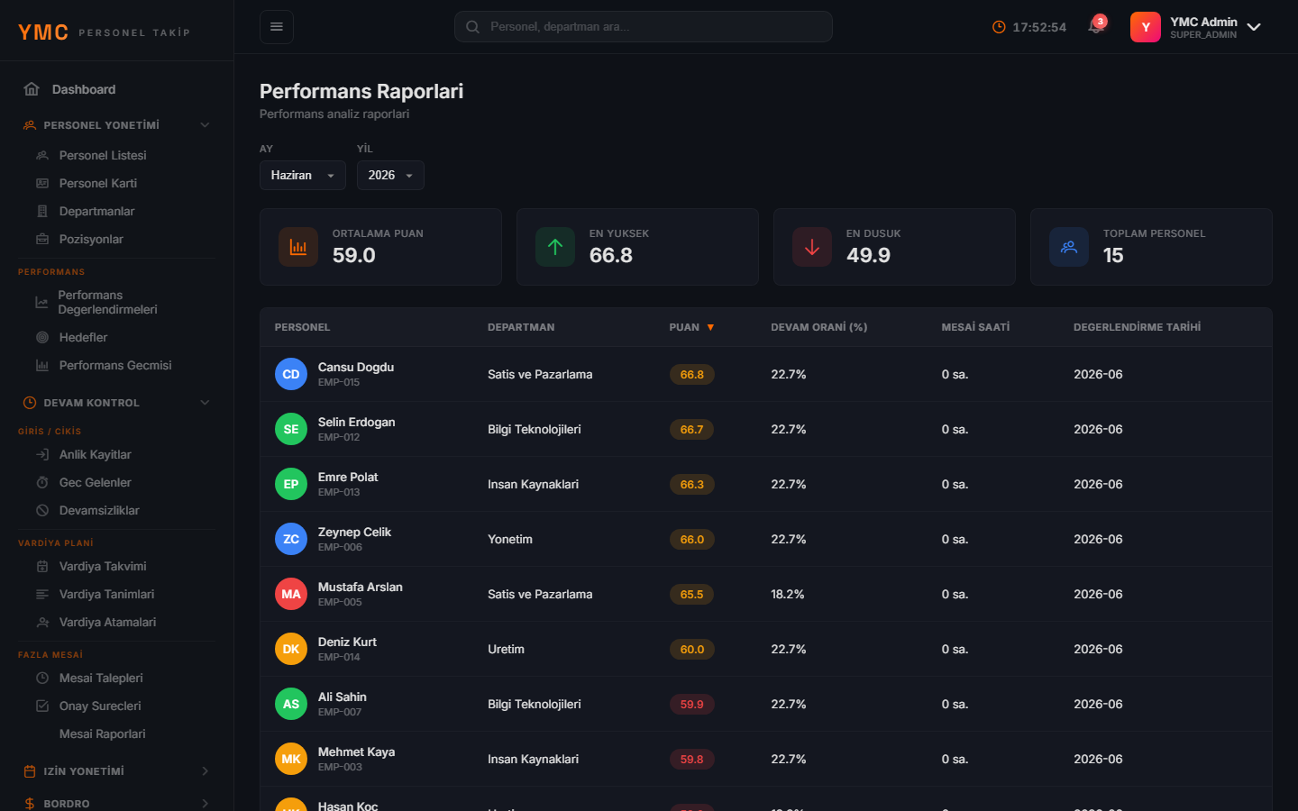
Task: Click the Mesai Talepleri clock icon
Action: click(42, 678)
